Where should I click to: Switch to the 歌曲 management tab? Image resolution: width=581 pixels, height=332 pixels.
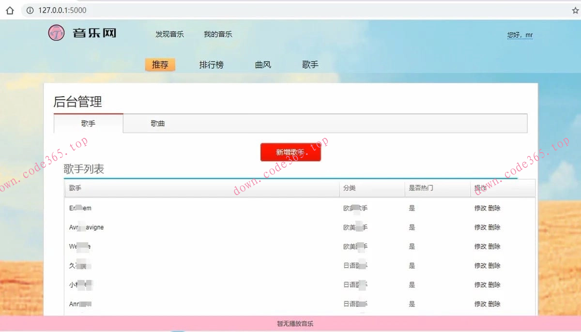pos(158,123)
